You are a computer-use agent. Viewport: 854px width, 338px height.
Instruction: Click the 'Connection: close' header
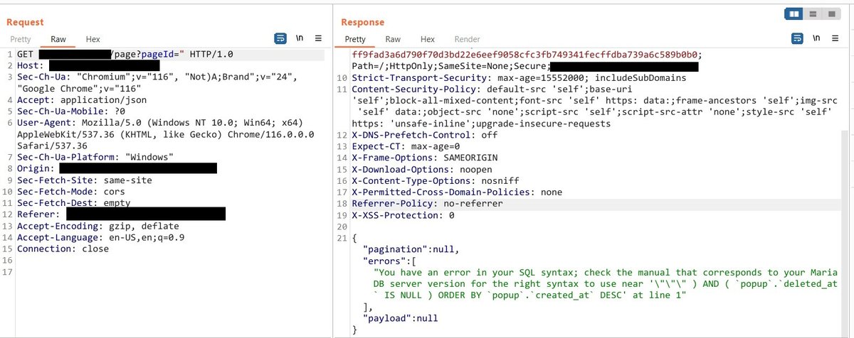point(63,249)
